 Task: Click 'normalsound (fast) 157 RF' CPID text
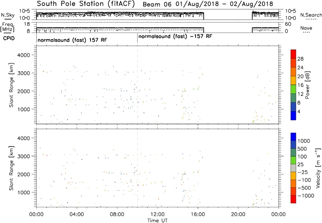[x=72, y=40]
